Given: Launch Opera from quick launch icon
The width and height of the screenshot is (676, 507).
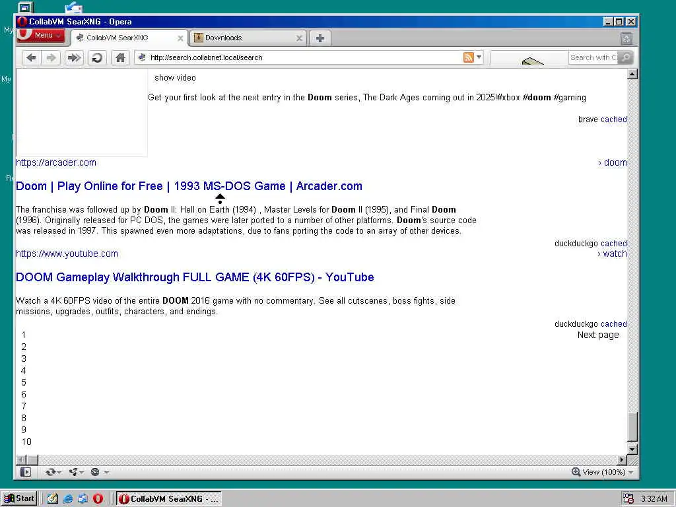Looking at the screenshot, I should [98, 499].
